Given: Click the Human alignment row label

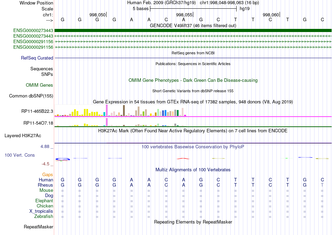Looking at the screenshot, I should pos(46,180).
